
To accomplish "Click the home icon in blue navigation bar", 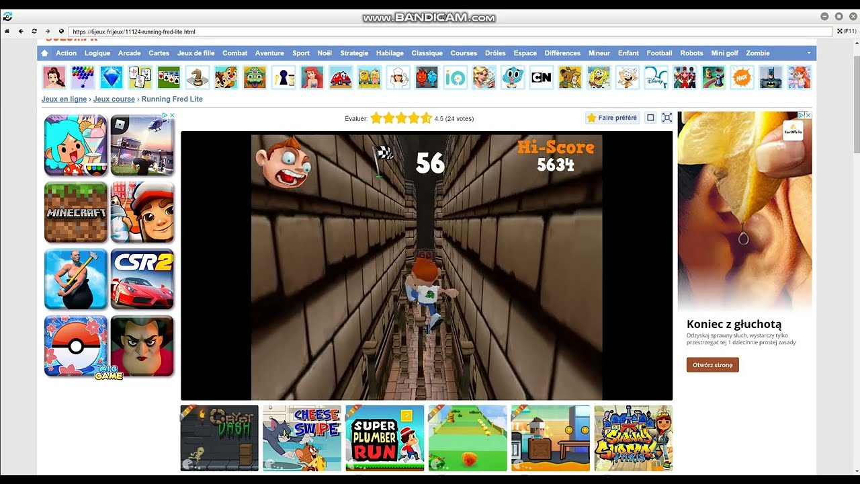I will tap(44, 53).
